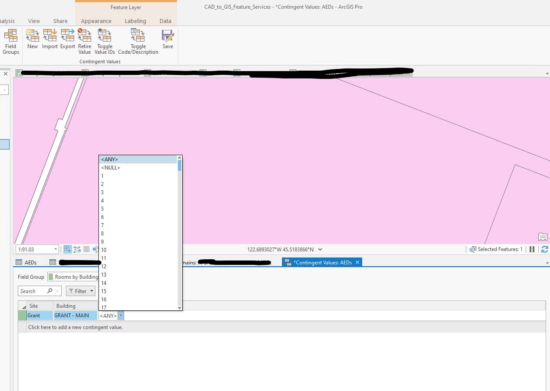Viewport: 550px width, 391px height.
Task: Open the Field Groups tool
Action: coord(10,42)
